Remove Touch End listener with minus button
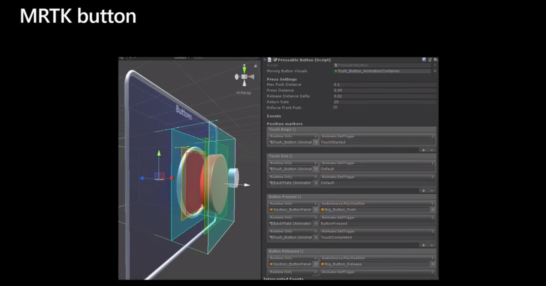This screenshot has width=546, height=286. (432, 190)
